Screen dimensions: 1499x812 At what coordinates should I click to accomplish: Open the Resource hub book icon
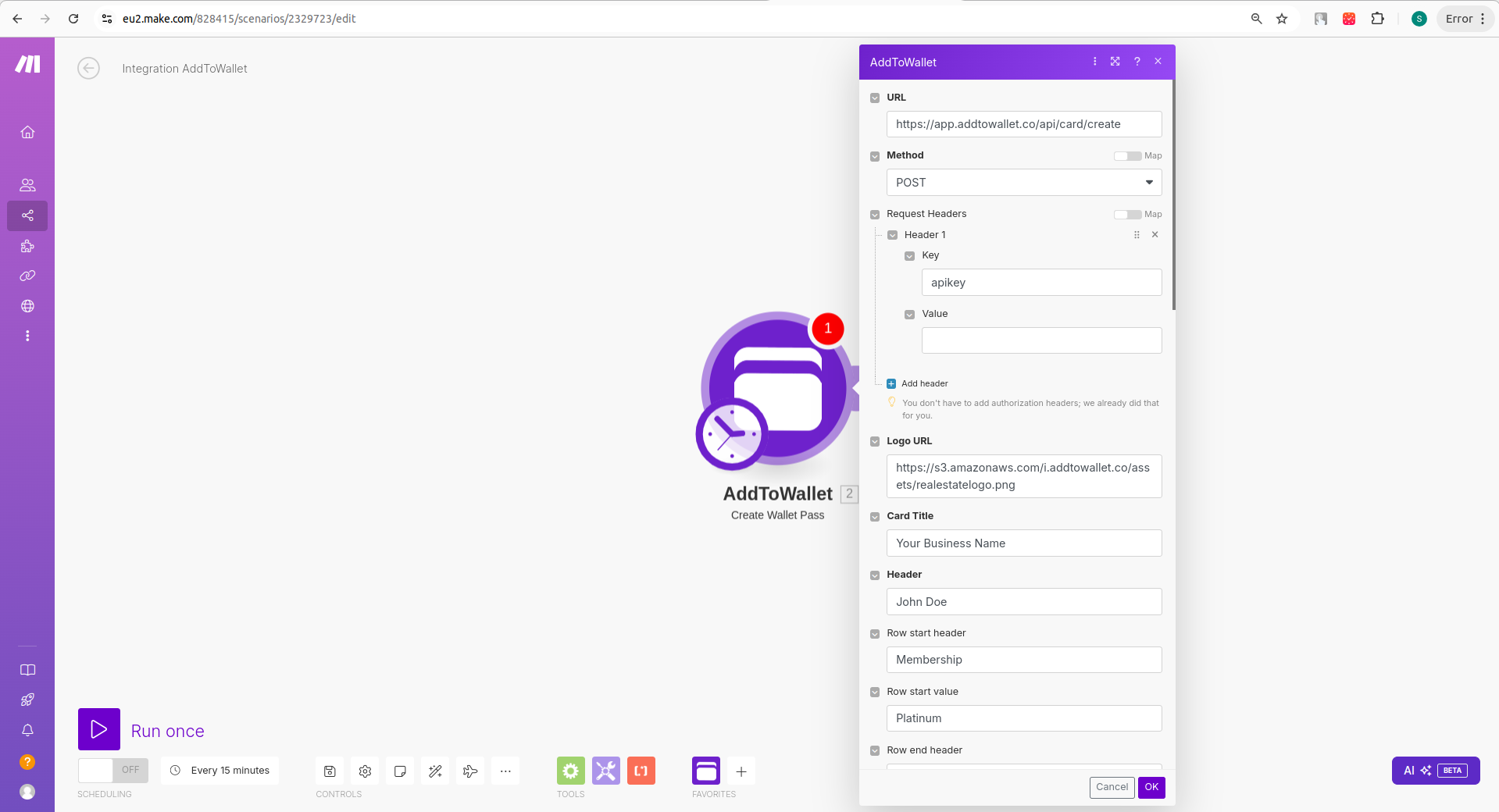tap(27, 670)
